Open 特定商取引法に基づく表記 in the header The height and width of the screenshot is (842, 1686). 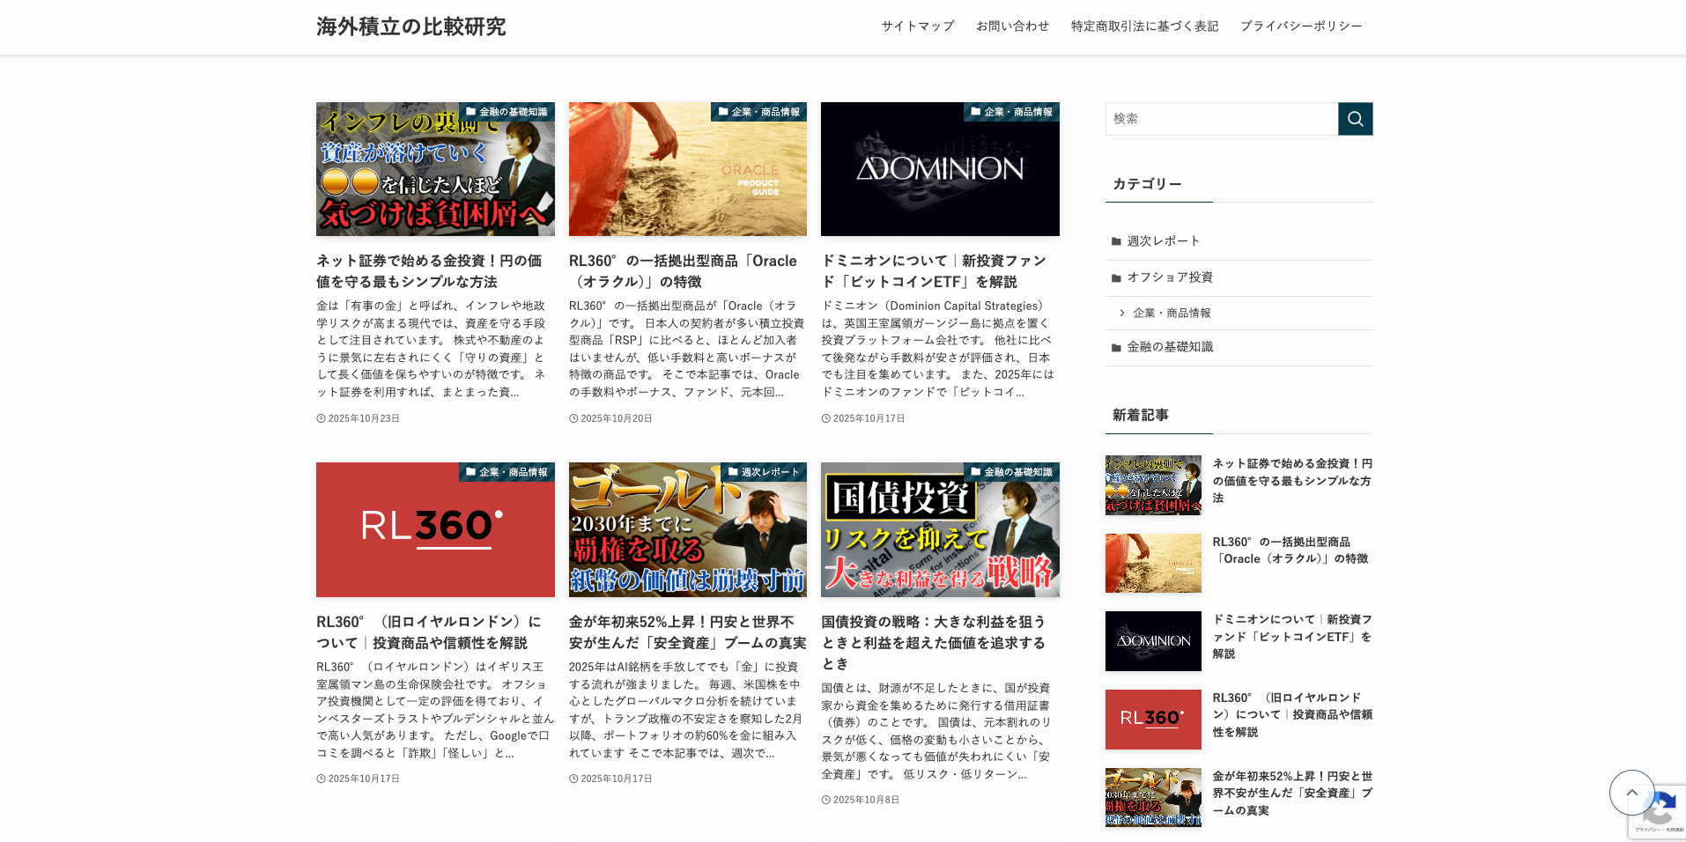click(x=1144, y=26)
